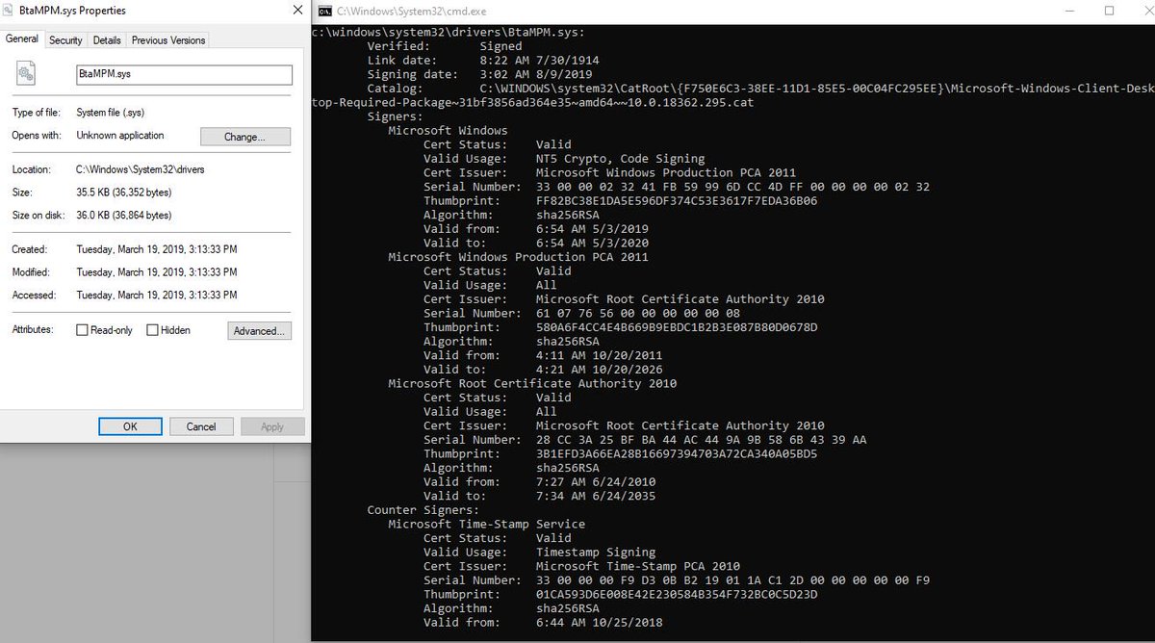Click thumbprint FF82BC38E1DA5E596DF374C53E3617F7EDA36B06
Viewport: 1155px width, 643px height.
(677, 200)
